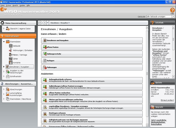
Task: Click the offene Posten icon
Action: click(45, 47)
